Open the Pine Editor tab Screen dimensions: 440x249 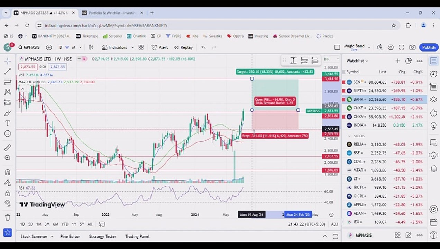(70, 237)
